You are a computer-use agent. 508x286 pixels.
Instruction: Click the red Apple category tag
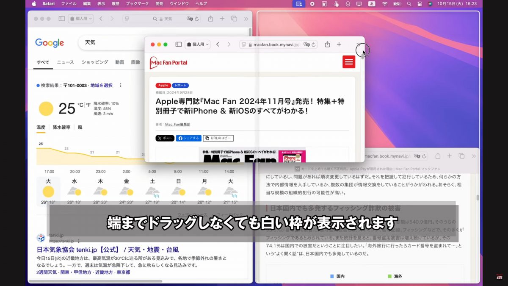163,86
